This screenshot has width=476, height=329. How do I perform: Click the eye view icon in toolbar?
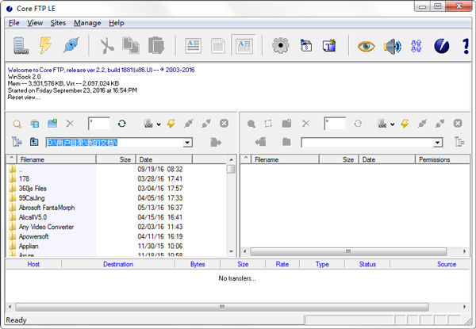coord(366,46)
